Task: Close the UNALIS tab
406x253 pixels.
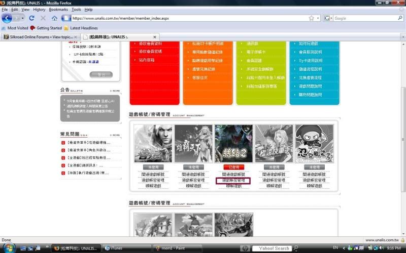Action: point(155,37)
